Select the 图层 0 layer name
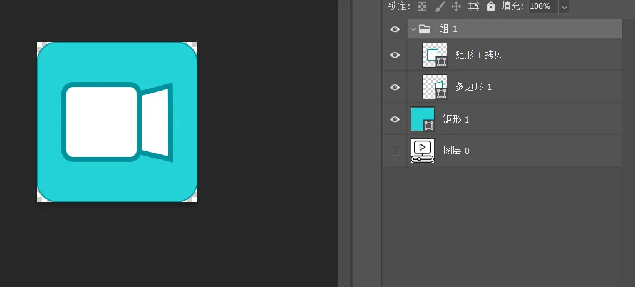The image size is (635, 287). point(457,151)
